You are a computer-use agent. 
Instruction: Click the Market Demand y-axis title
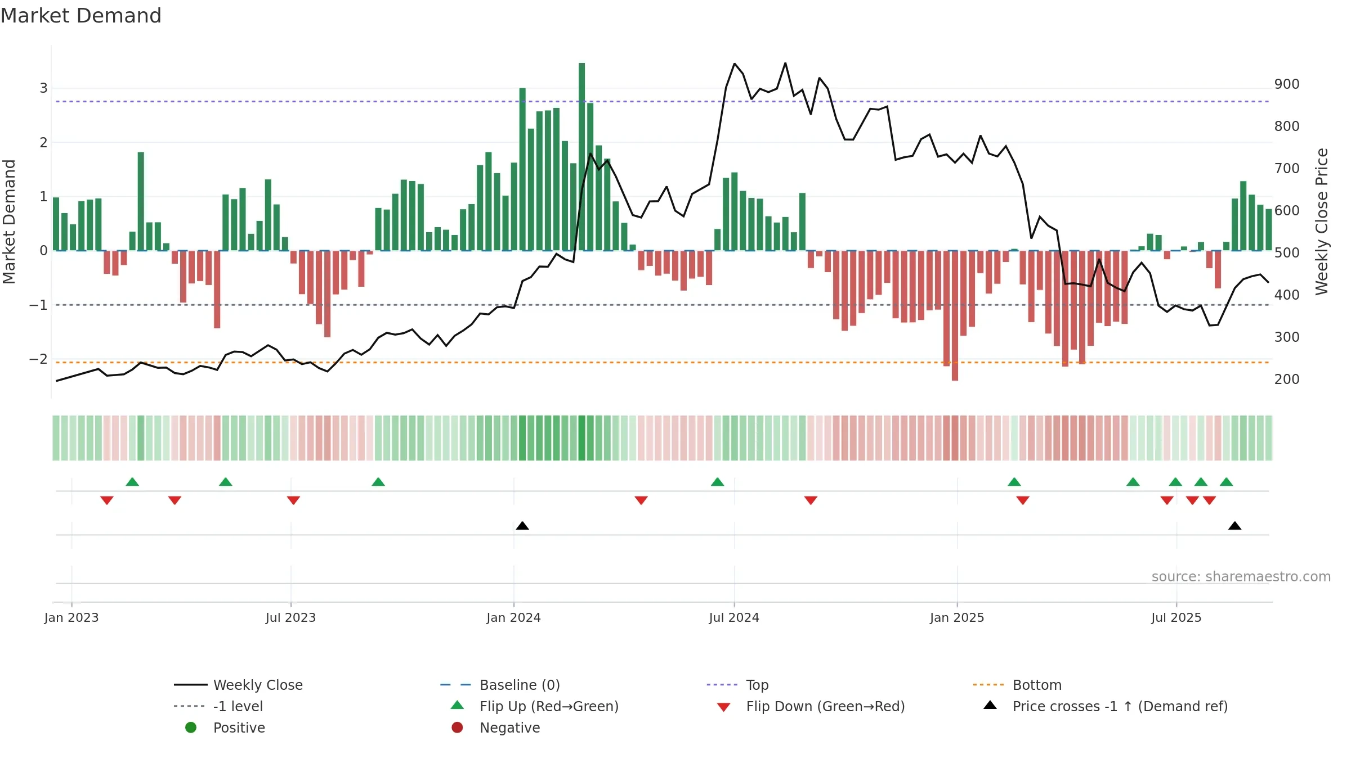(9, 222)
